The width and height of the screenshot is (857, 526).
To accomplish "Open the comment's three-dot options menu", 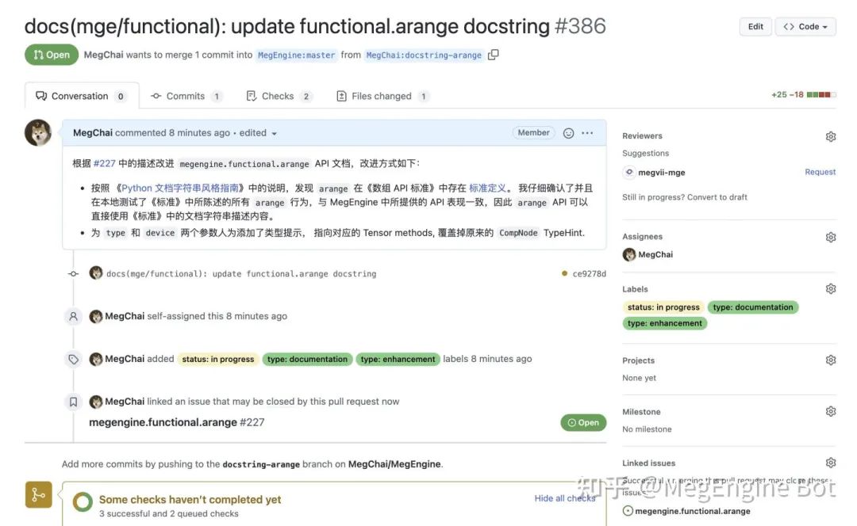I will click(587, 133).
